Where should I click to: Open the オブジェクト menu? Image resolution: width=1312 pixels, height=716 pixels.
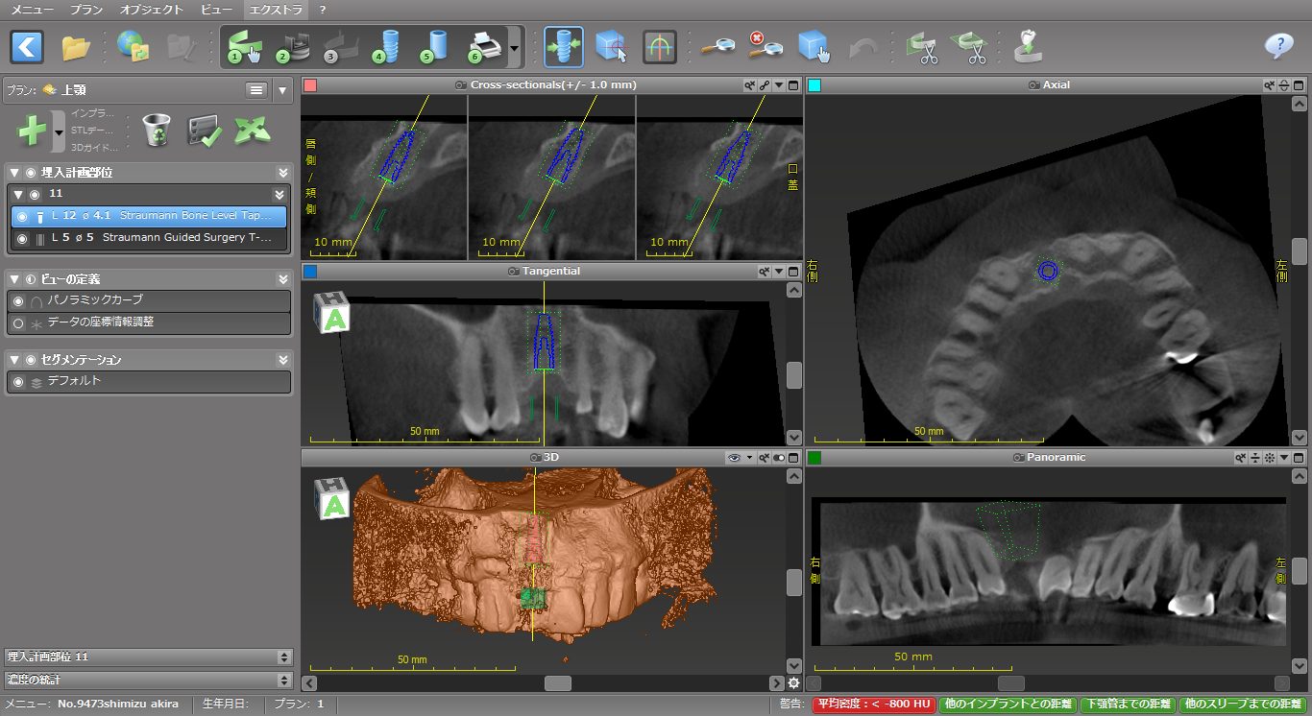coord(151,10)
